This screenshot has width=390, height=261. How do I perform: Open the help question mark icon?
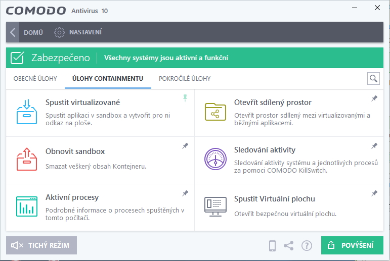point(307,245)
